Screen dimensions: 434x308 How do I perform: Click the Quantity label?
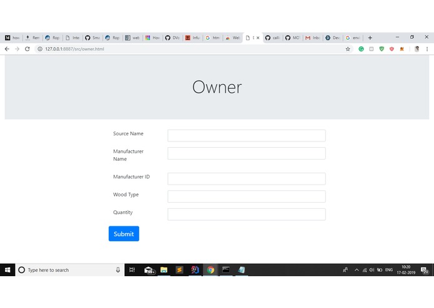[123, 213]
